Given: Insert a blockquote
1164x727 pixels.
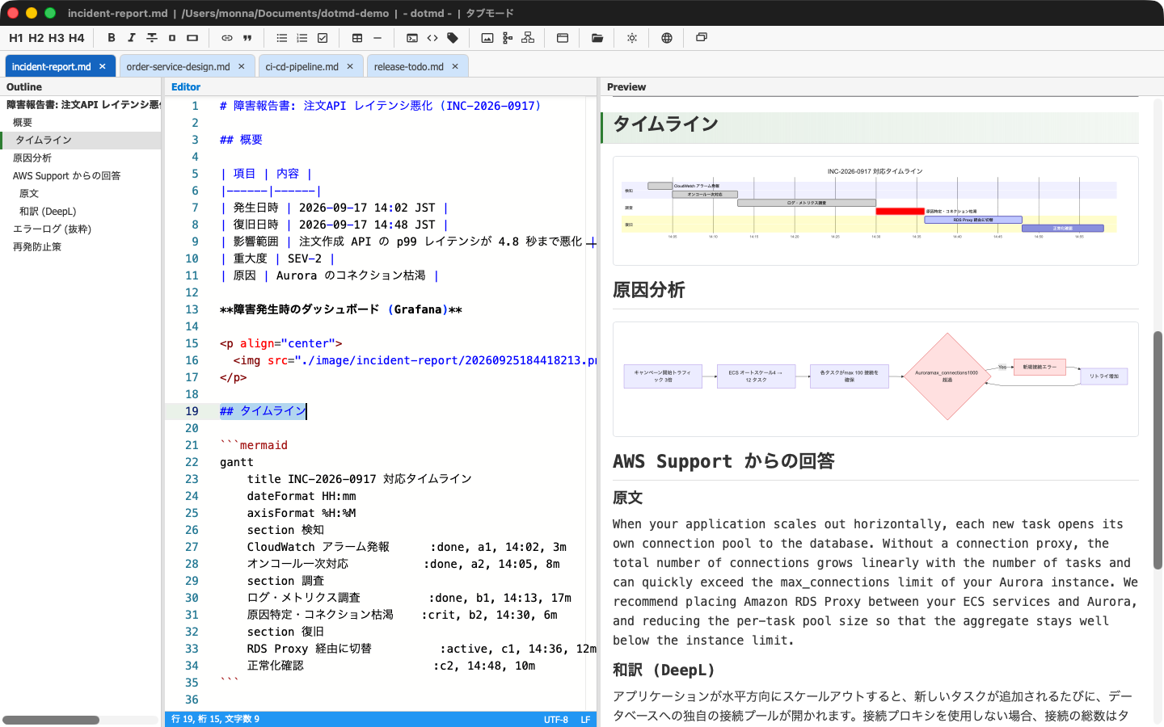Looking at the screenshot, I should coord(247,38).
